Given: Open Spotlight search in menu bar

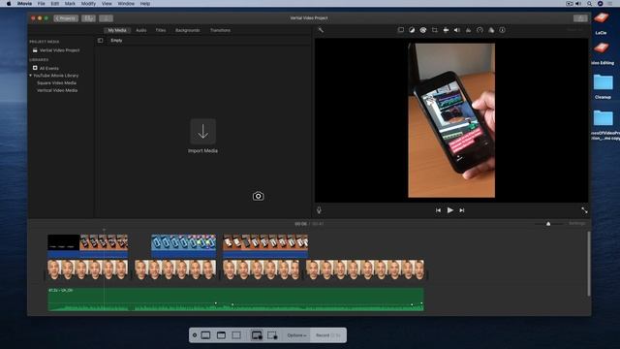Looking at the screenshot, I should tap(589, 4).
